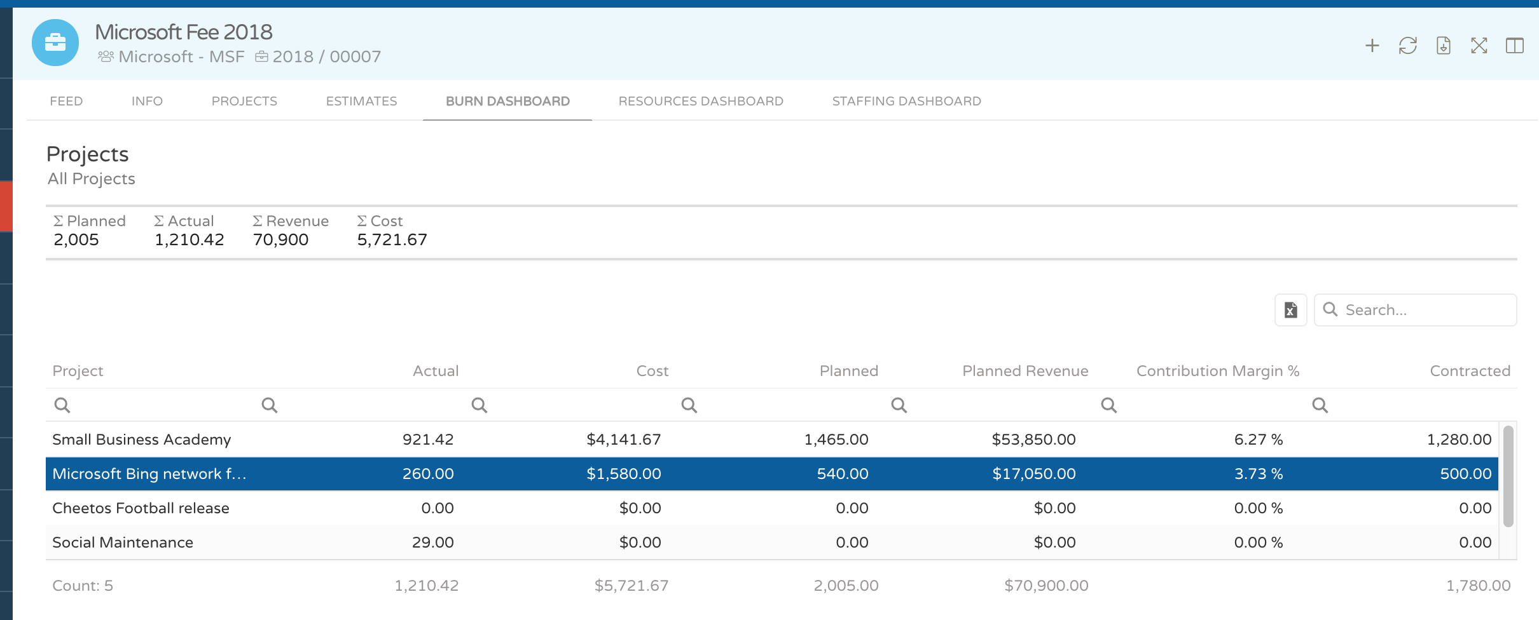Screen dimensions: 1539x620
Task: Sort by the Planned column header
Action: point(849,371)
